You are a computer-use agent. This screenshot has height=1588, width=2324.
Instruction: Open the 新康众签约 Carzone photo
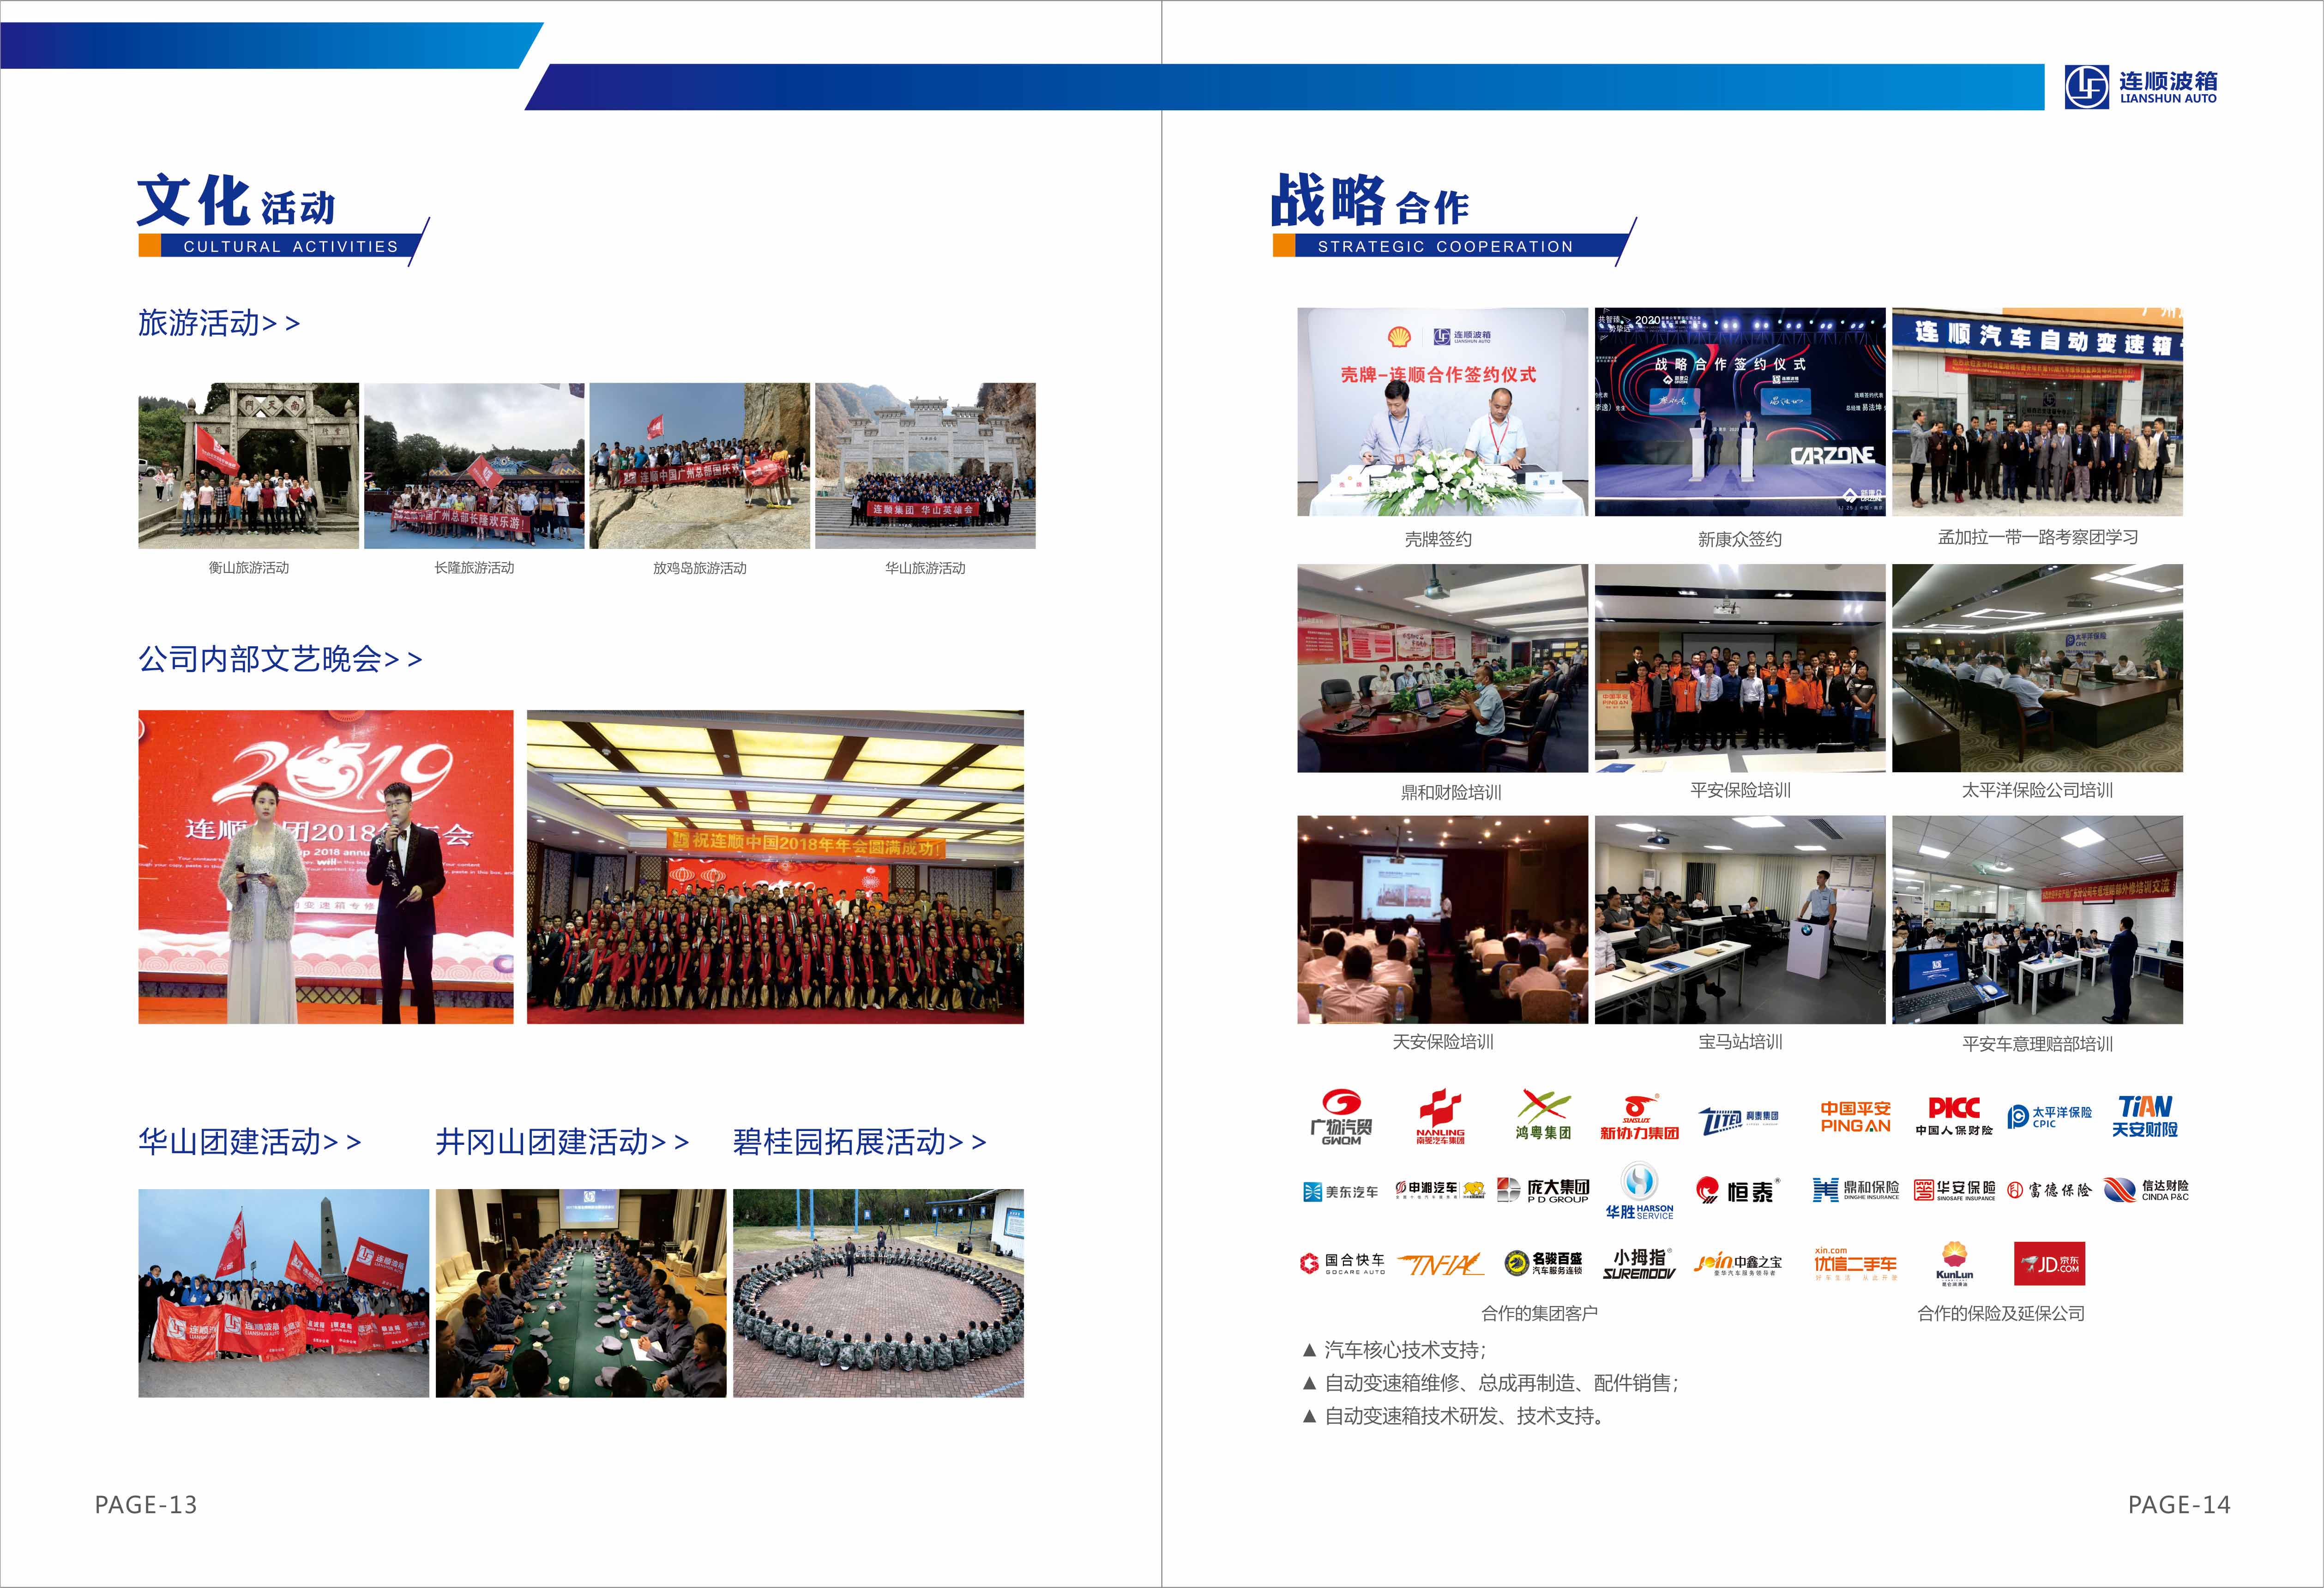coord(1740,412)
